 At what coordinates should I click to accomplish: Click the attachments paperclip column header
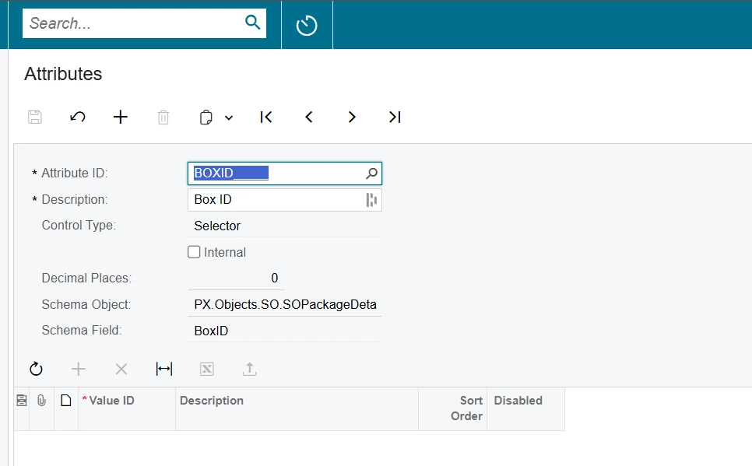point(42,401)
